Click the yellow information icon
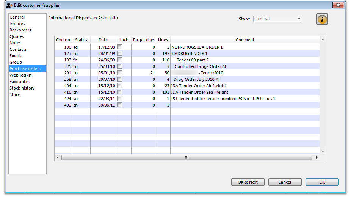Screen dimensions: 351x198 point(322,19)
